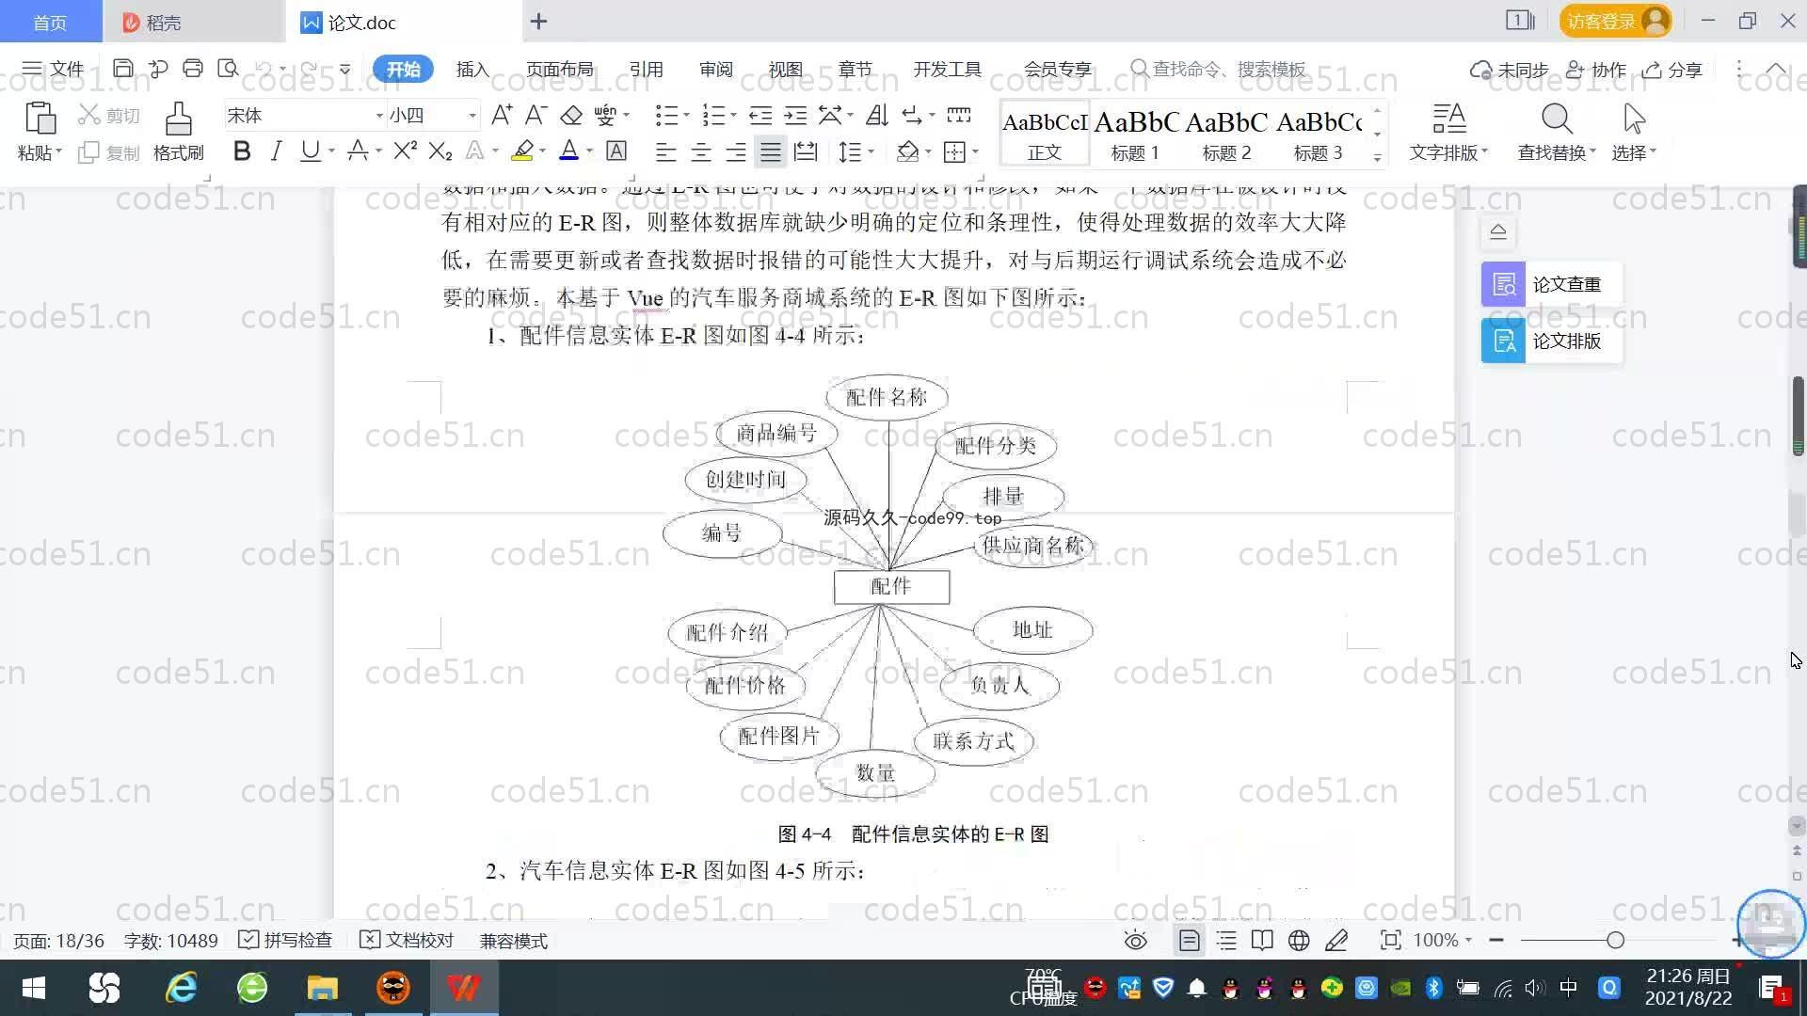
Task: Click the Paste clipboard icon
Action: [40, 119]
